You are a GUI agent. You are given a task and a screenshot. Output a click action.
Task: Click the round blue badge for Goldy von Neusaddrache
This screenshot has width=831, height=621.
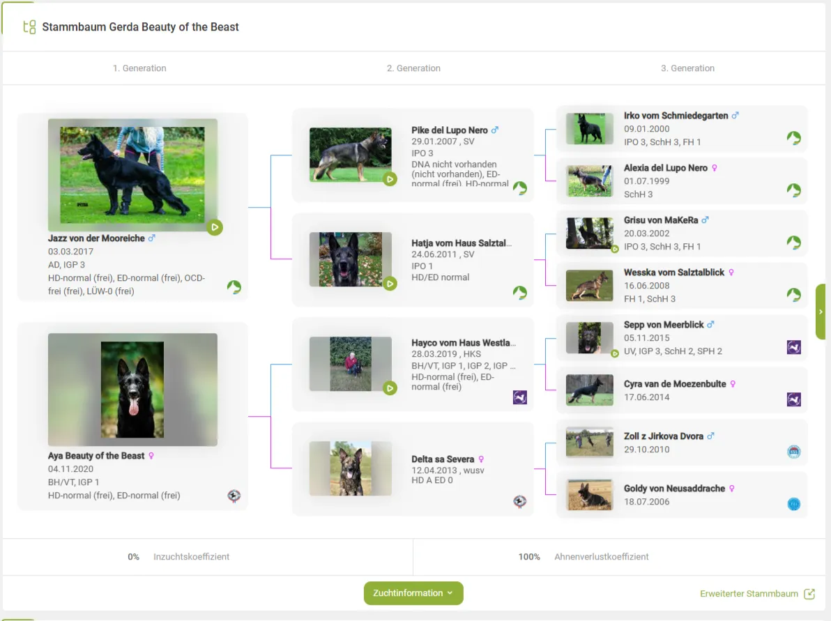tap(793, 504)
